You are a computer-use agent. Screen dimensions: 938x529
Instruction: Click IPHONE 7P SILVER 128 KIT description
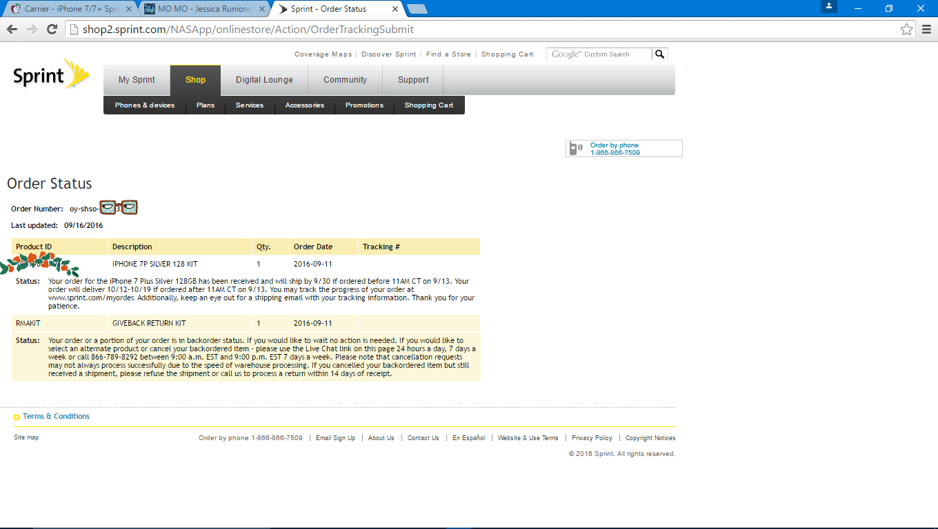(155, 264)
